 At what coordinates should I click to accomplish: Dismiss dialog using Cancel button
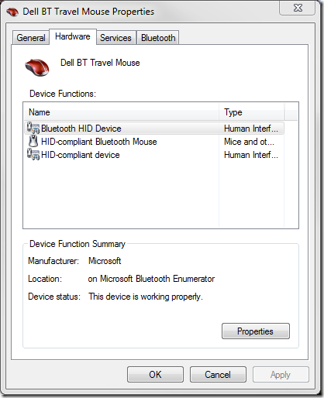click(x=218, y=375)
